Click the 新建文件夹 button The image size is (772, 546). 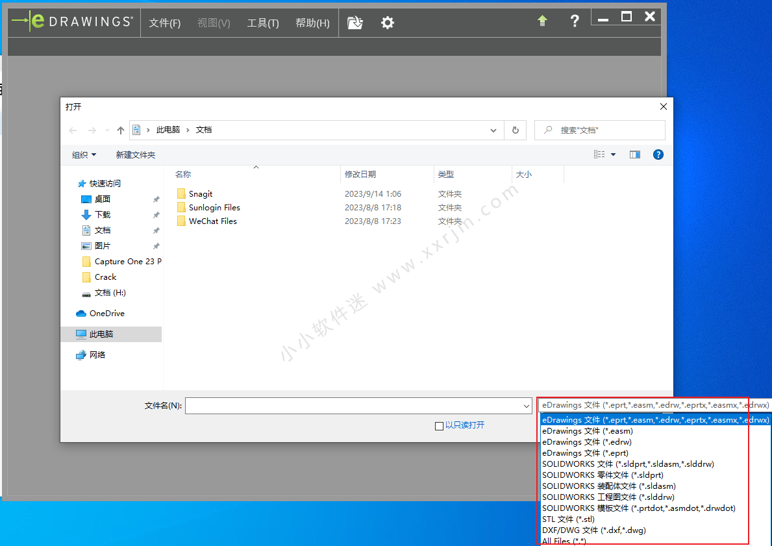point(136,155)
